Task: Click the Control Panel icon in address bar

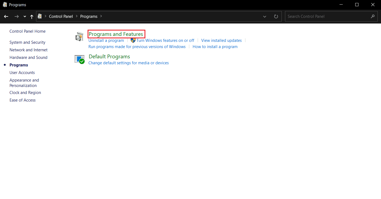Action: (x=40, y=16)
